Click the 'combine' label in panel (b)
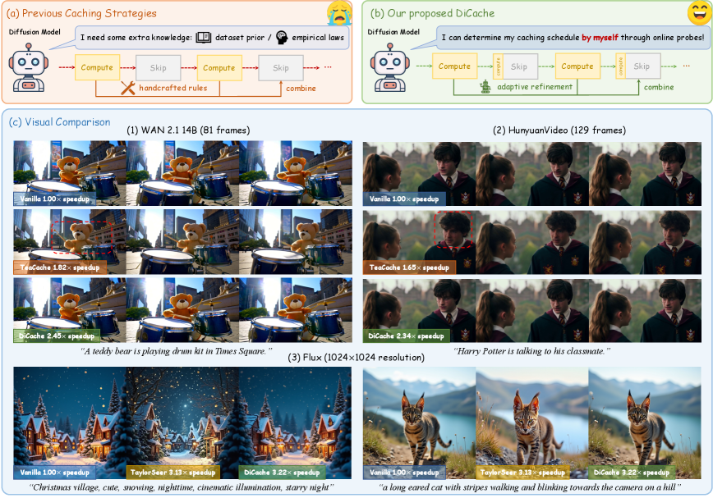Screen dimensions: 713x498 click(659, 87)
